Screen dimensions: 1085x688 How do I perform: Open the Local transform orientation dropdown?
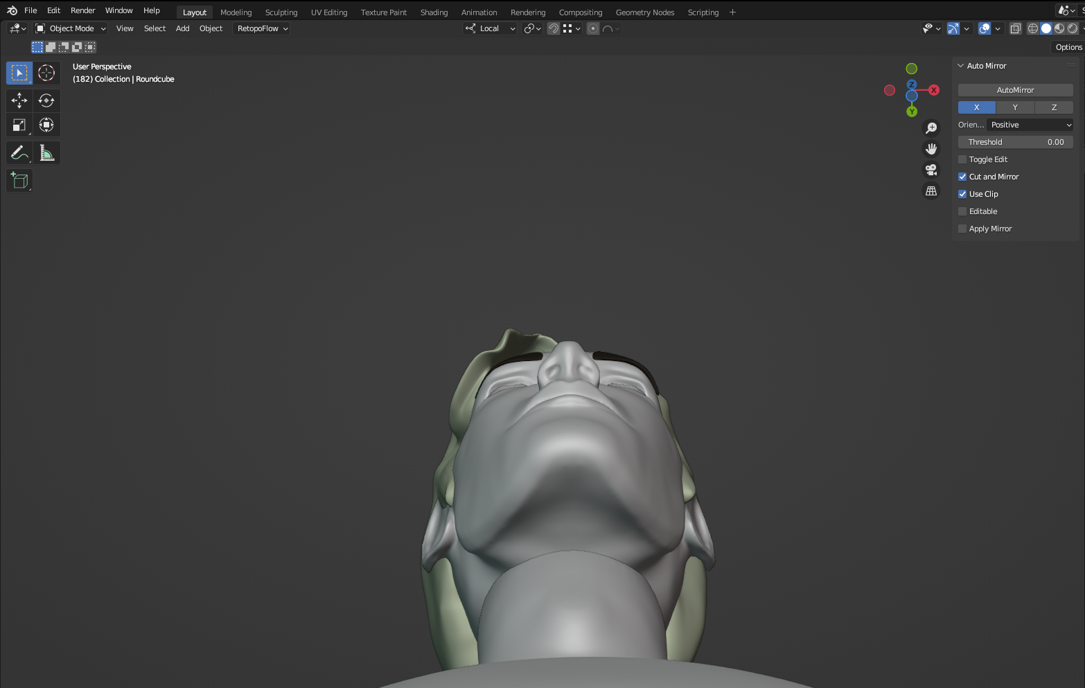tap(490, 28)
